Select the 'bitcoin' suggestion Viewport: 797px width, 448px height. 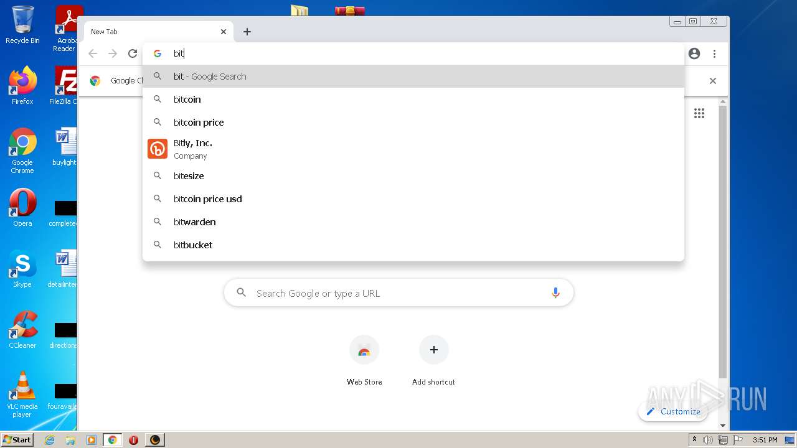pyautogui.click(x=413, y=100)
